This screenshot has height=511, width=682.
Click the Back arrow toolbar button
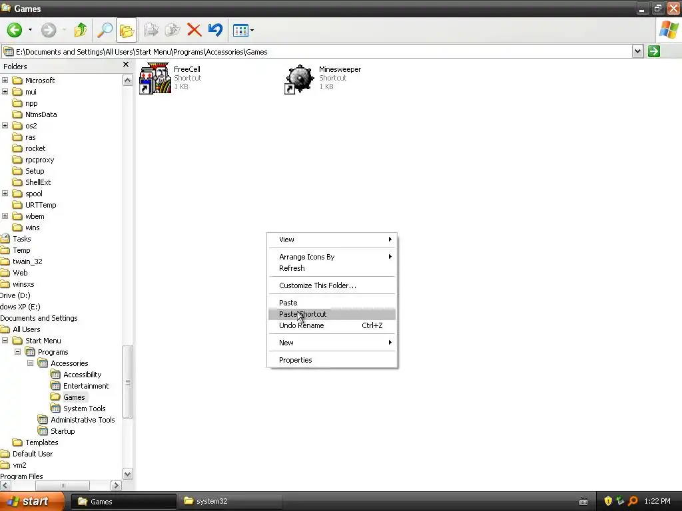(x=15, y=30)
